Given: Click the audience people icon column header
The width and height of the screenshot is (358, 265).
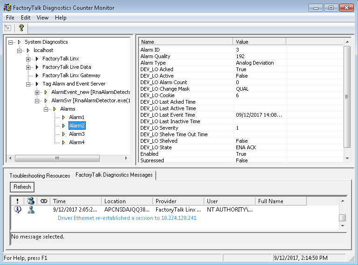Looking at the screenshot, I should tap(31, 201).
